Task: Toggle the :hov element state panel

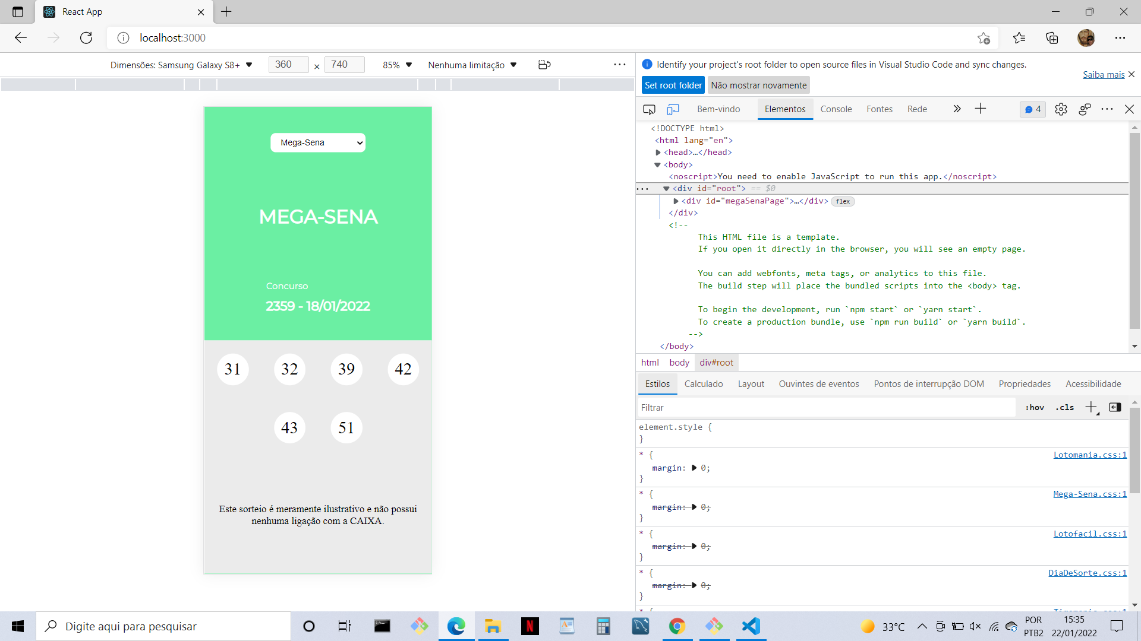Action: coord(1035,407)
